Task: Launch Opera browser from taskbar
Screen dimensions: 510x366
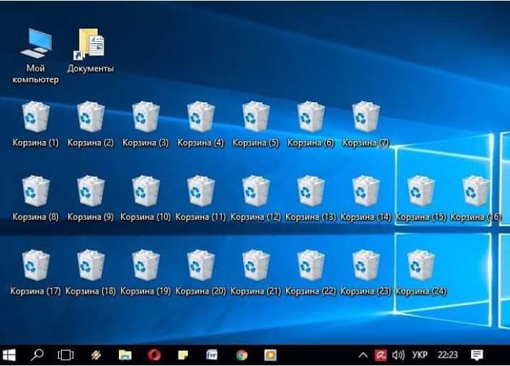Action: click(x=154, y=355)
